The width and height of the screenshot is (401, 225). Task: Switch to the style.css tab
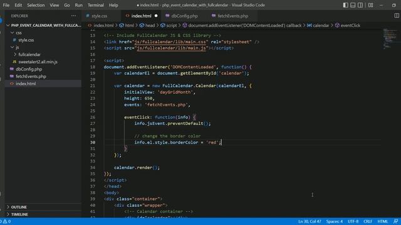(x=99, y=16)
